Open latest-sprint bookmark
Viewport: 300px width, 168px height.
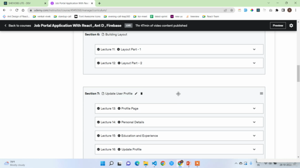pos(159,16)
